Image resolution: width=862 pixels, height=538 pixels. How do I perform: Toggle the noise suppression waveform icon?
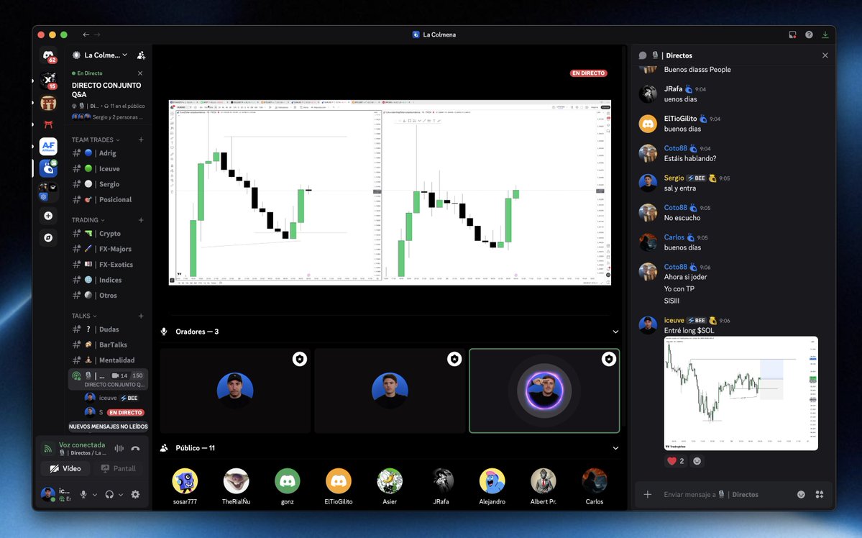(119, 448)
